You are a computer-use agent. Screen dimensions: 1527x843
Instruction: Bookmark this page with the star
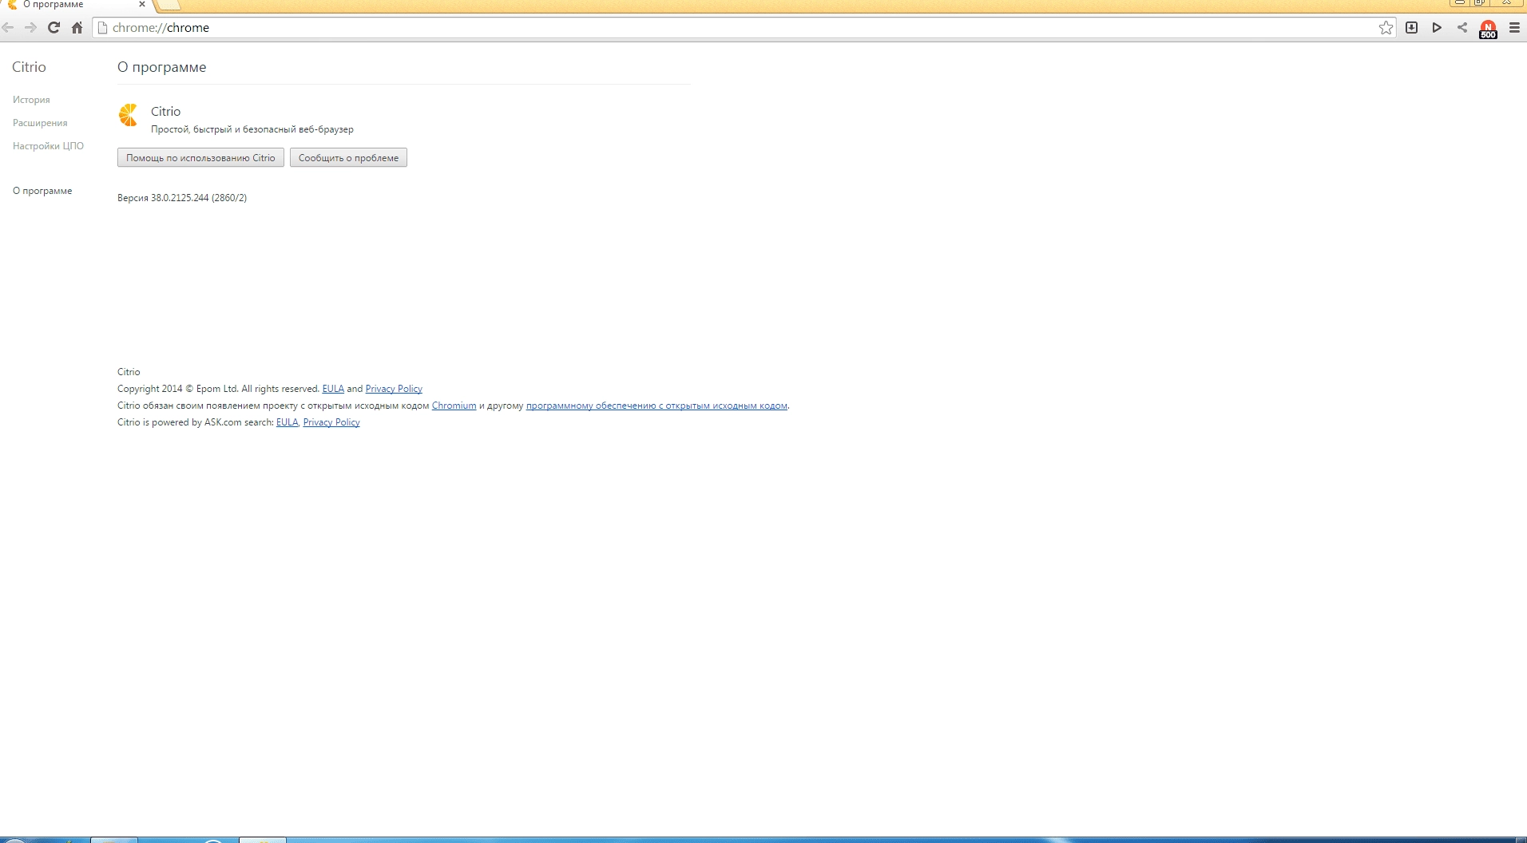1386,28
